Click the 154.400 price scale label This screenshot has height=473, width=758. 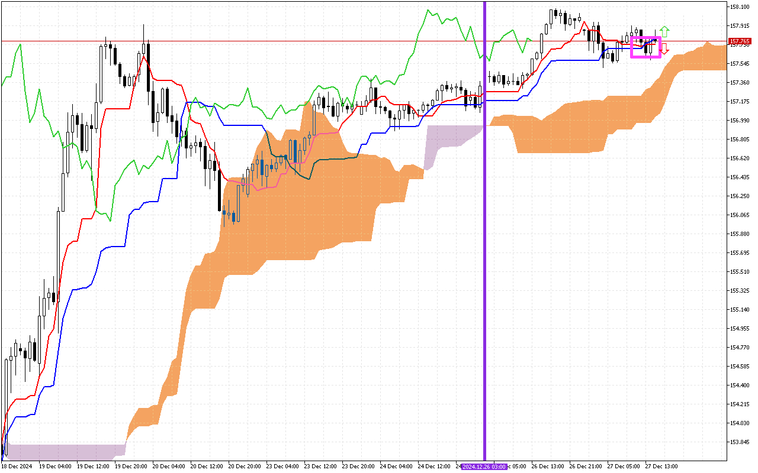tap(740, 385)
